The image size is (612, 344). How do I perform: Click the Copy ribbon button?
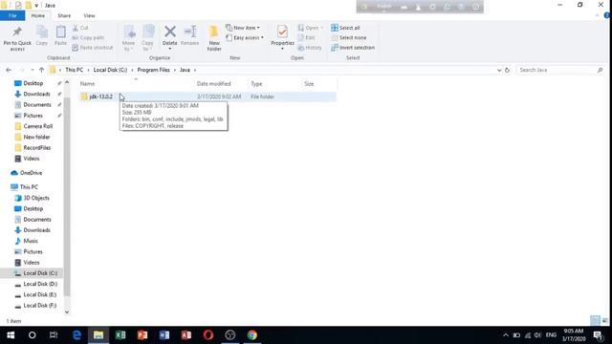pyautogui.click(x=42, y=36)
